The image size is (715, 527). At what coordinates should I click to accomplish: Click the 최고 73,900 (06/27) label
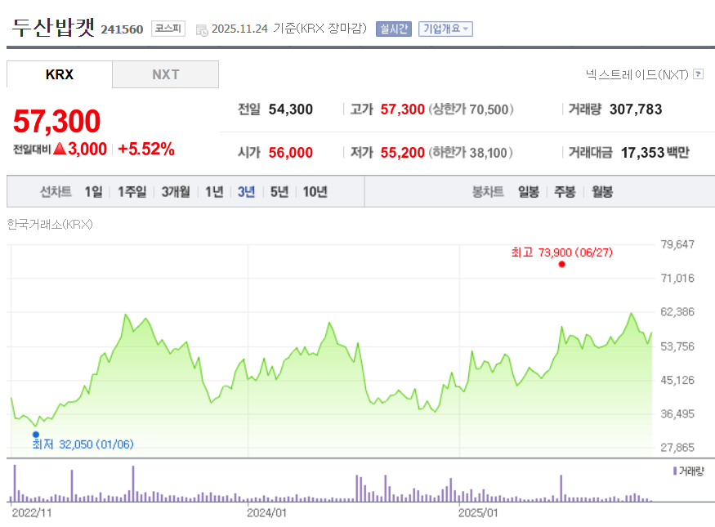pyautogui.click(x=562, y=252)
